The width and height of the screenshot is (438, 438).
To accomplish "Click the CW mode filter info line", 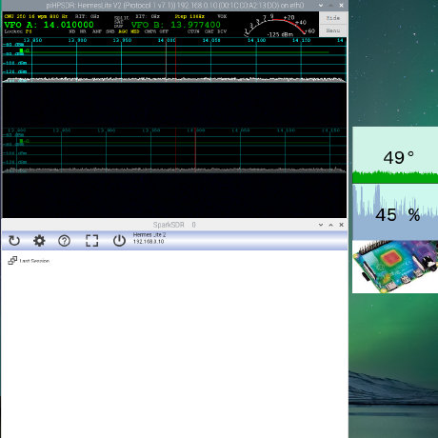I will click(x=36, y=16).
